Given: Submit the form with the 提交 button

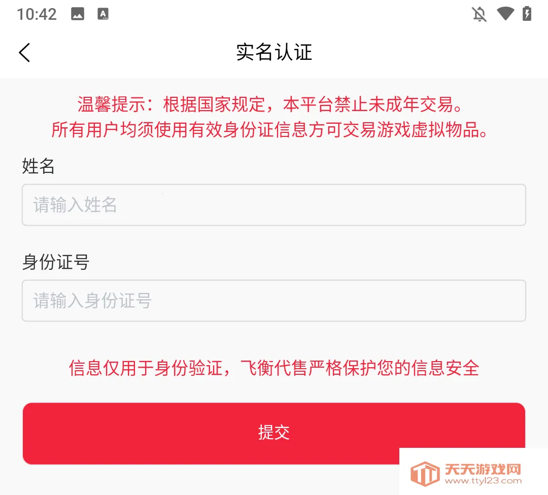Looking at the screenshot, I should point(274,434).
